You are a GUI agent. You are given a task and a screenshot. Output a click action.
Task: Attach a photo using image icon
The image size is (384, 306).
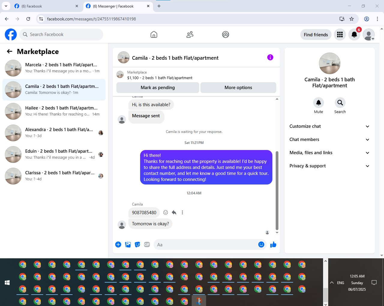coord(128,244)
